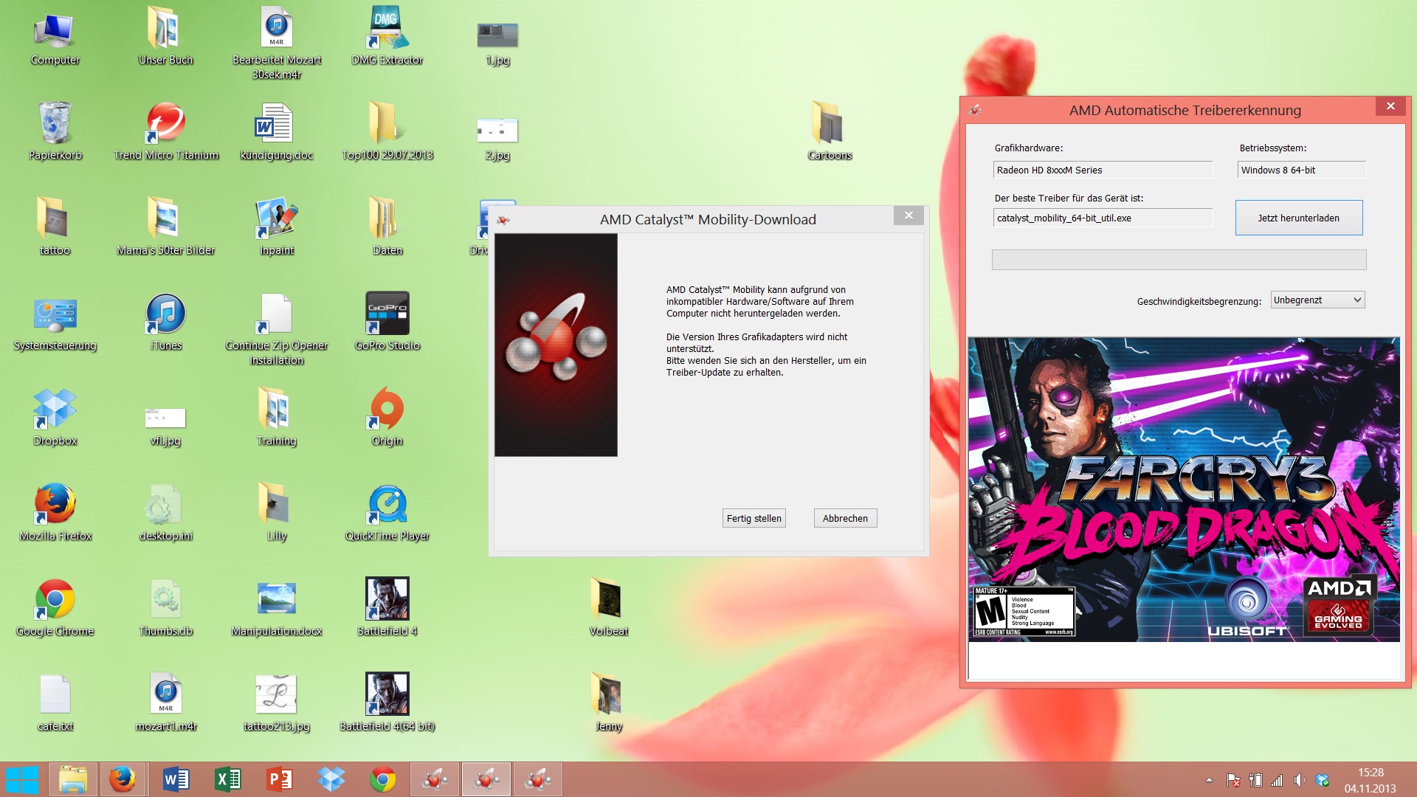Open the Cartoons folder

tap(830, 131)
